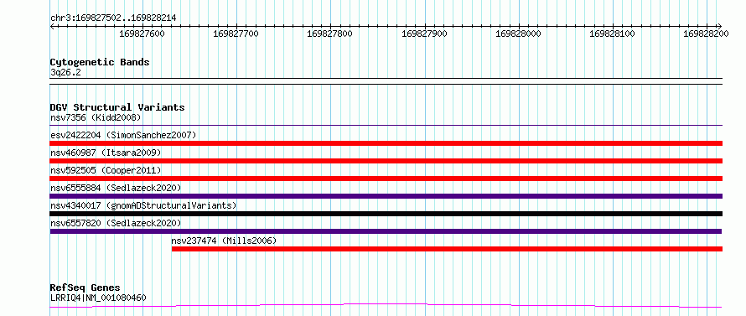Screen dimensions: 746x316
Task: Click ruler position 169827800
Action: (330, 34)
